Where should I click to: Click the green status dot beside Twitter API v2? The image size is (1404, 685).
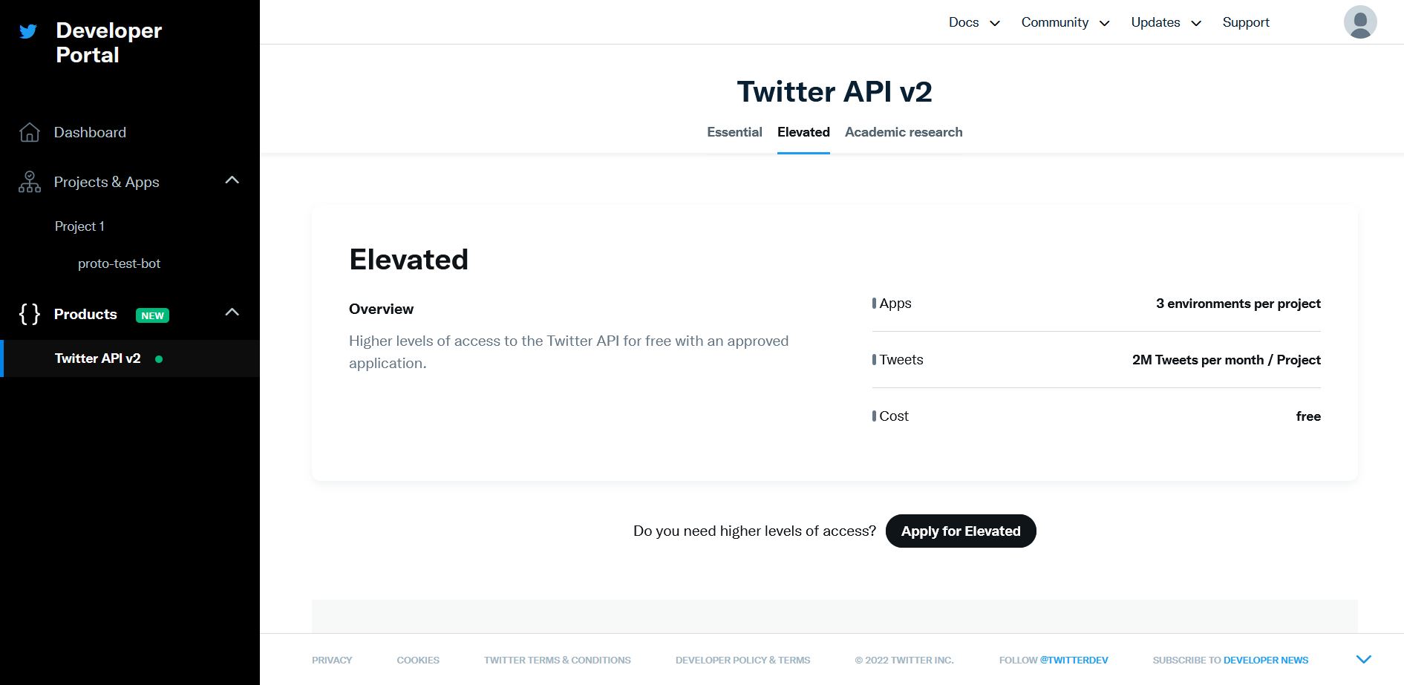click(x=159, y=359)
